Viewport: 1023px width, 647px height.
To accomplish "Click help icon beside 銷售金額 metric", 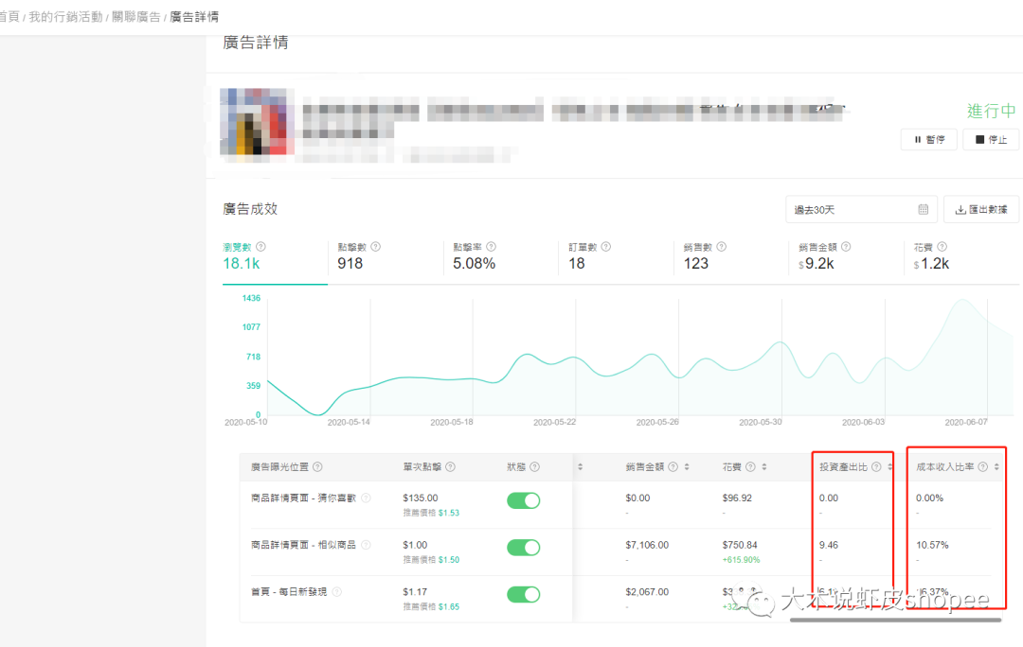I will [x=846, y=247].
